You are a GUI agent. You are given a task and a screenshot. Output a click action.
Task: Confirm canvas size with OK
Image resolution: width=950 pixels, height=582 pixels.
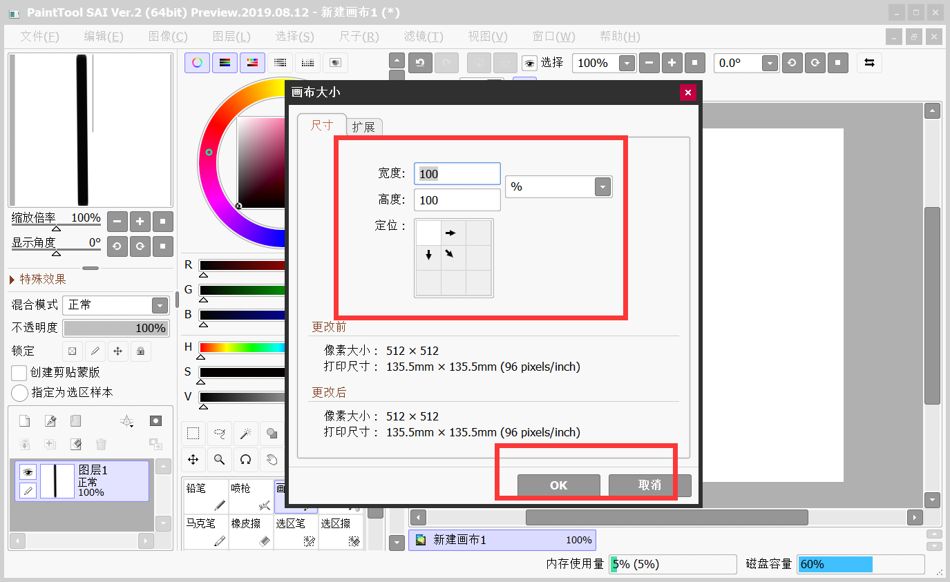point(558,485)
